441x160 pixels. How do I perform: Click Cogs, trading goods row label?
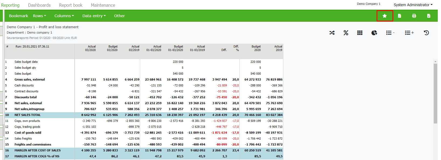27,127
